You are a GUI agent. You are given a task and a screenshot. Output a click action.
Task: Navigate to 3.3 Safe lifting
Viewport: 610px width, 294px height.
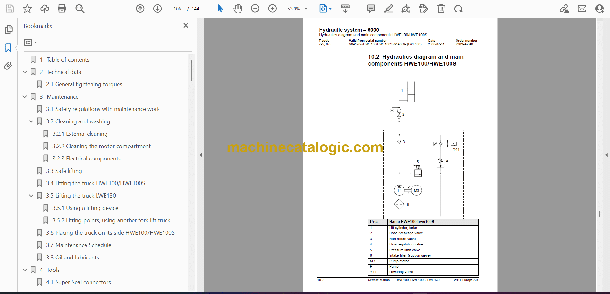pyautogui.click(x=64, y=171)
